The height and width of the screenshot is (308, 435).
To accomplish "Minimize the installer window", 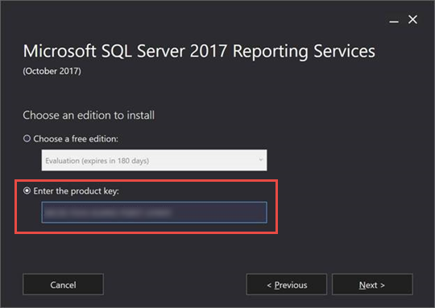I will point(394,21).
